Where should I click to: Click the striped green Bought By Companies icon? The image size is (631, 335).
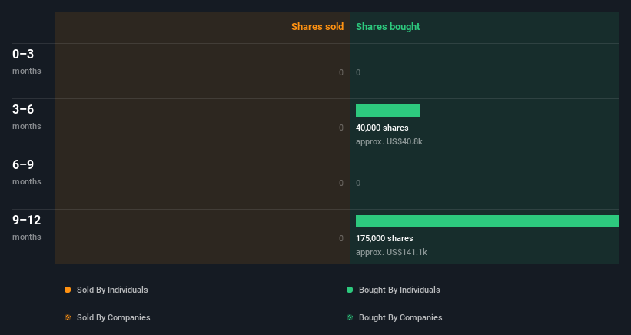tap(350, 317)
